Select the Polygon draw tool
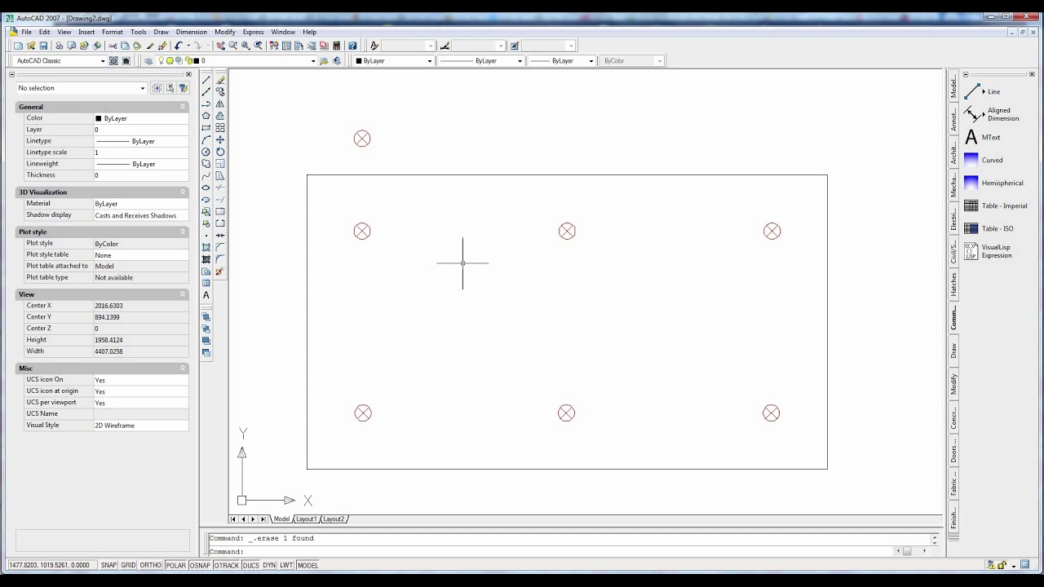This screenshot has width=1044, height=587. point(206,116)
